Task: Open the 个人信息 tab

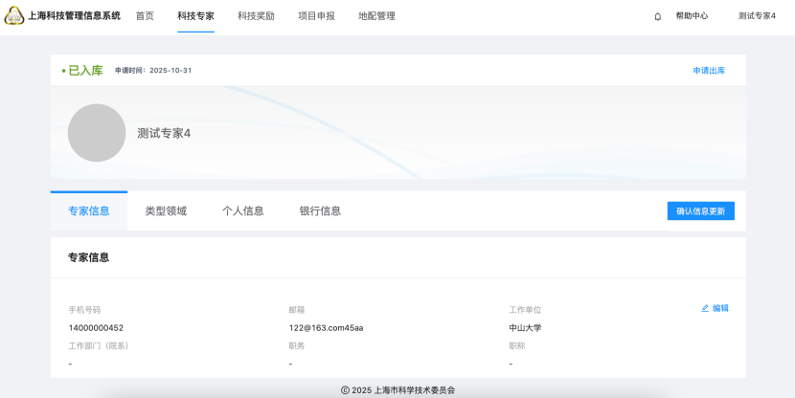Action: [242, 211]
